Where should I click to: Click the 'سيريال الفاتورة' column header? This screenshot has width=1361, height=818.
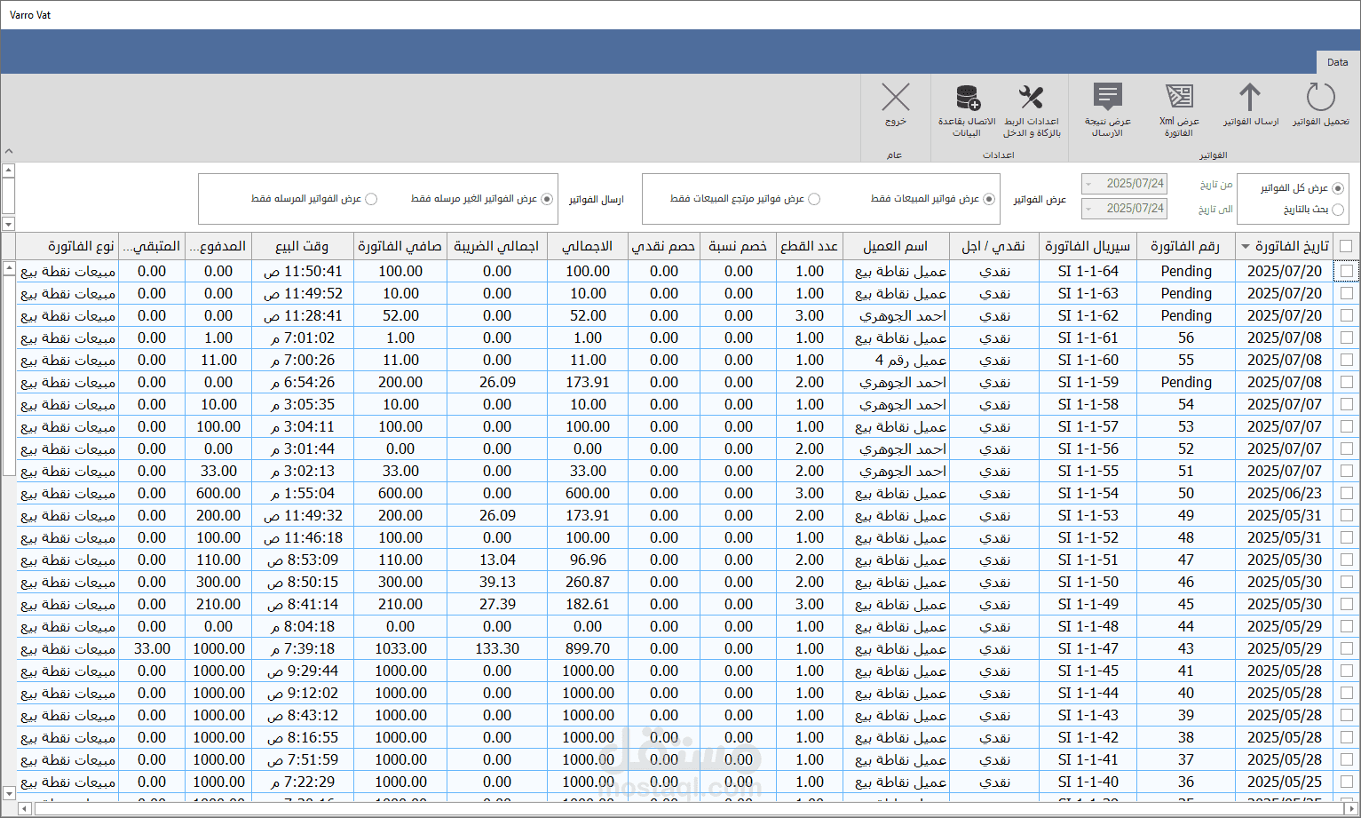[x=1088, y=246]
